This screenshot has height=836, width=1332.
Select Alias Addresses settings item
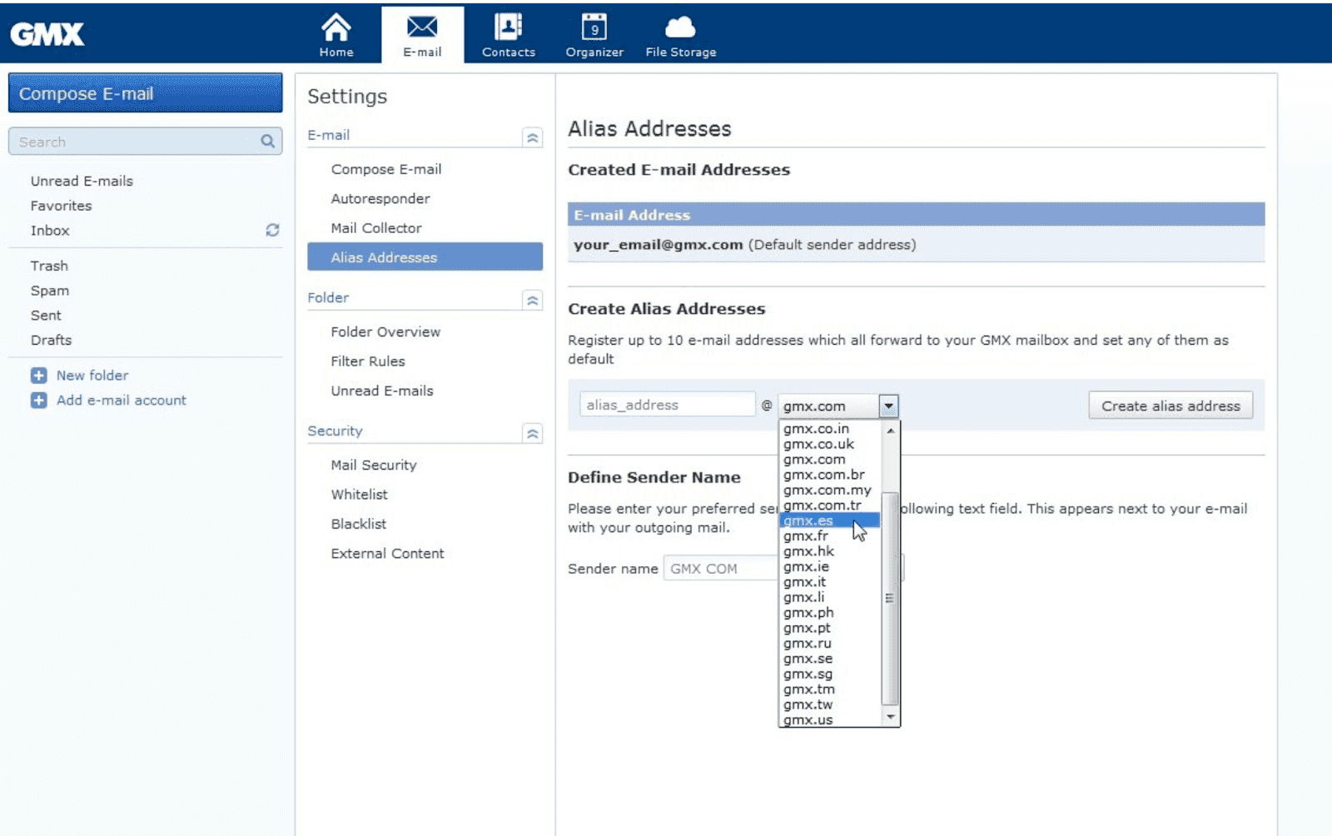[x=425, y=257]
